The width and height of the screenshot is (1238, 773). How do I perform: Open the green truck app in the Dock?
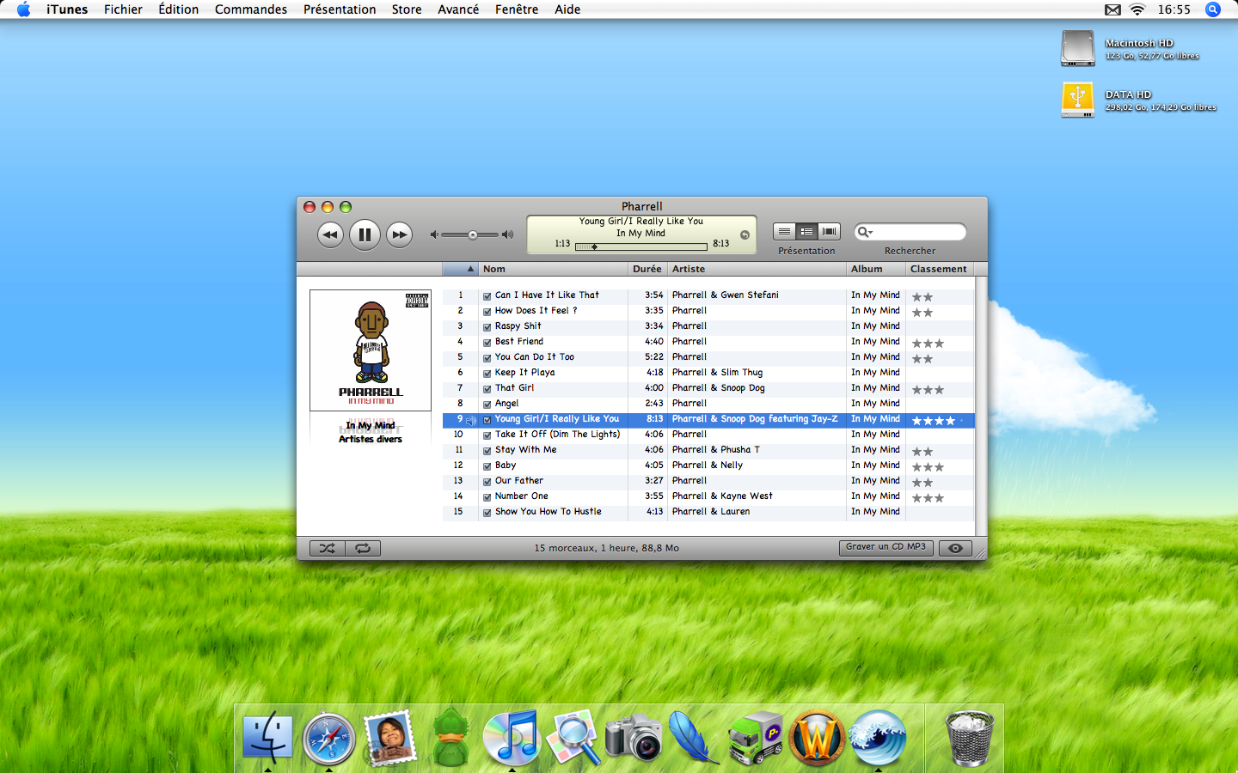(x=756, y=738)
